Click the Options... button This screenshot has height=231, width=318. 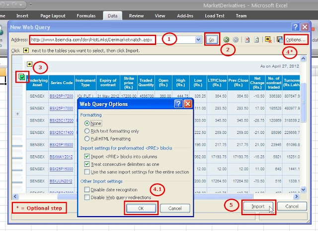tap(296, 40)
